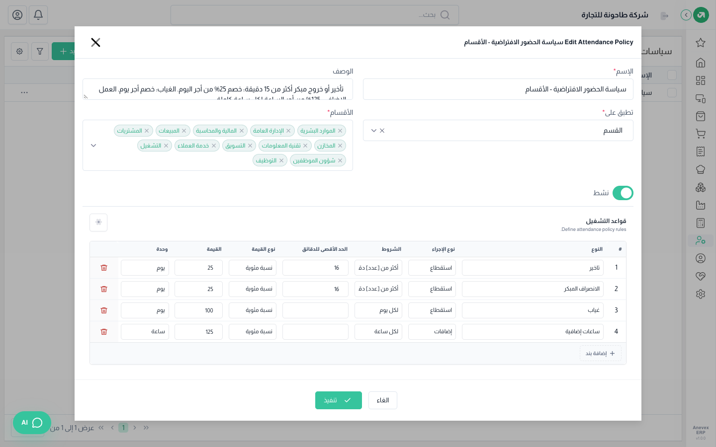Open shopping cart icon in sidebar
The height and width of the screenshot is (447, 716).
(x=701, y=134)
